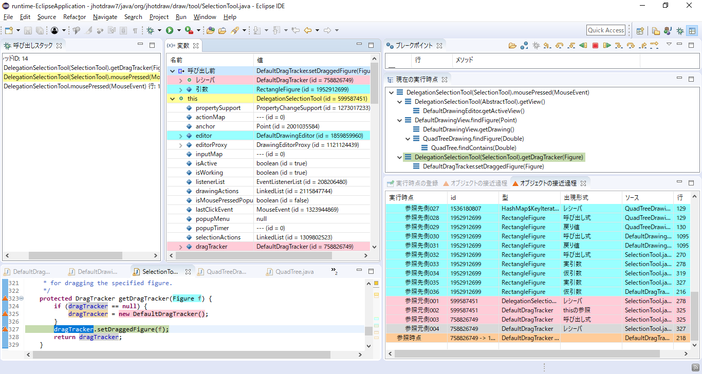Open the Run button dropdown arrow
The height and width of the screenshot is (374, 702).
coord(179,30)
